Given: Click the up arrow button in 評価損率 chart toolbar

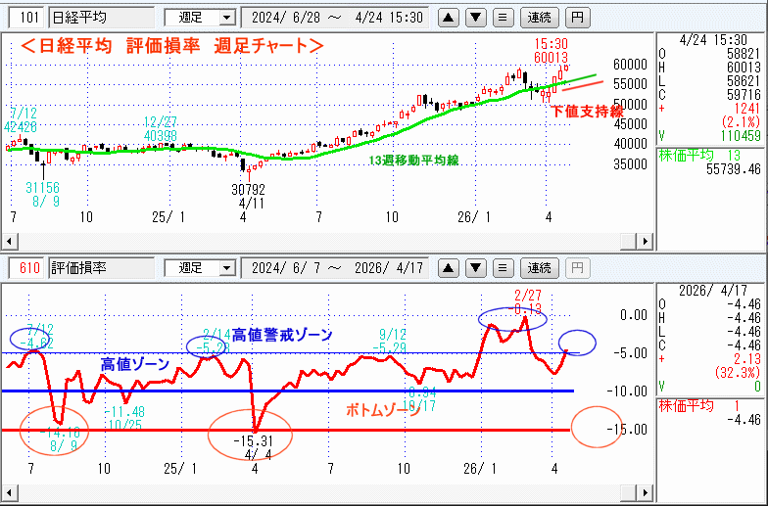Looking at the screenshot, I should tap(449, 268).
